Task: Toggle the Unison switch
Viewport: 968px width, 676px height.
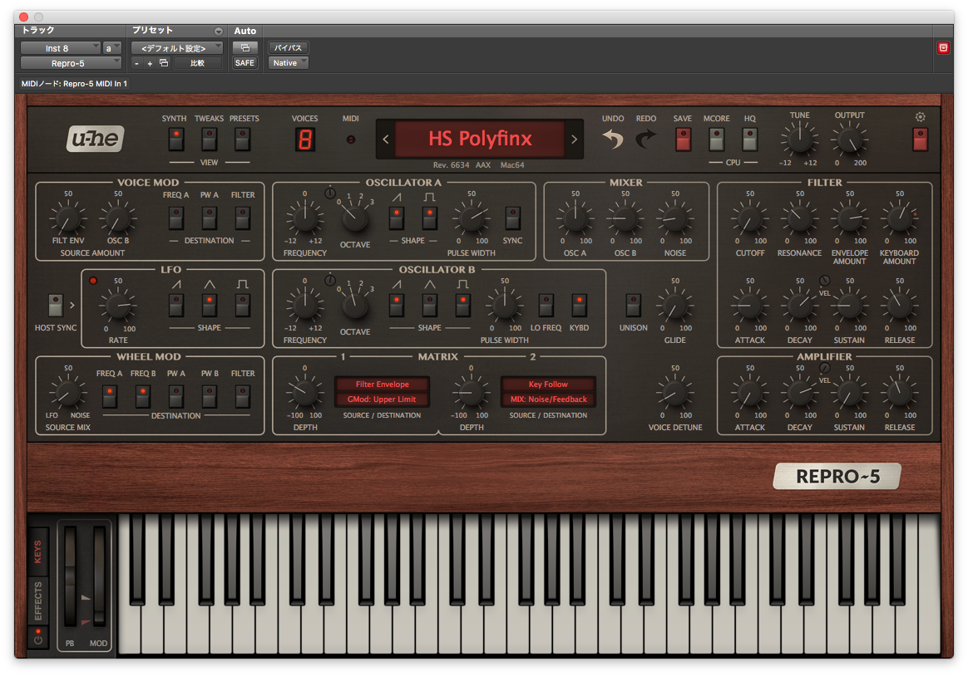Action: pos(634,305)
